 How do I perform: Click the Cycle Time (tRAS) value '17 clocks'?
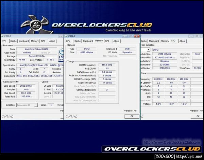tap(107, 83)
